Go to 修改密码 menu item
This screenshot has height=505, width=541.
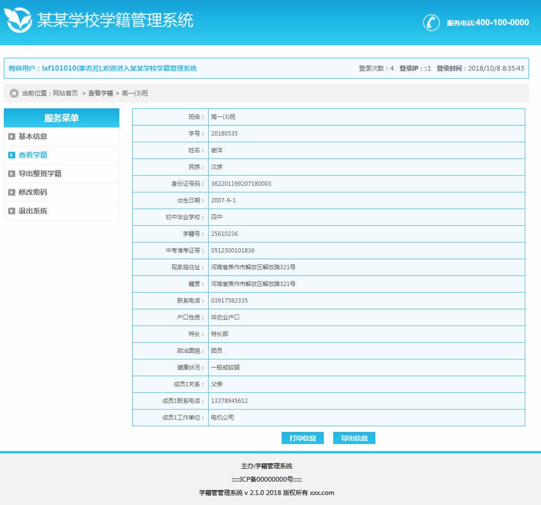point(33,192)
